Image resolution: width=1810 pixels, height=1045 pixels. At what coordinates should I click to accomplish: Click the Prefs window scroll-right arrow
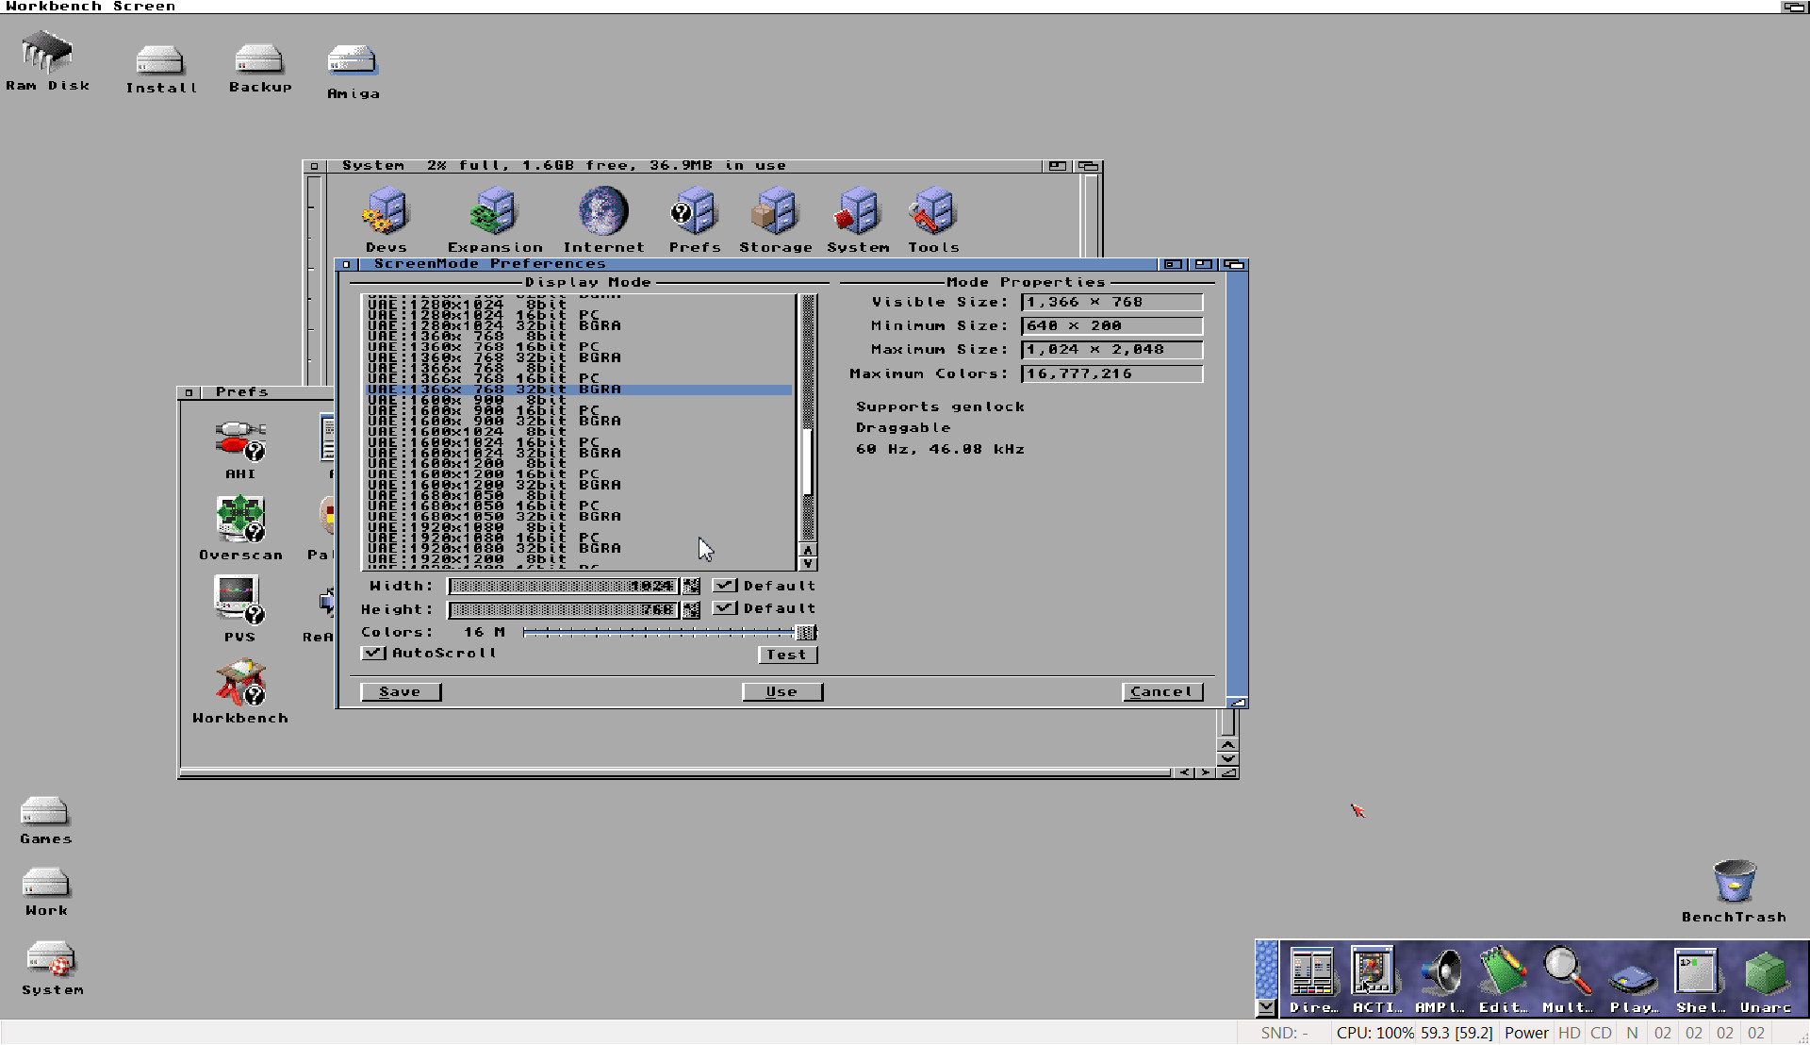pos(1205,772)
